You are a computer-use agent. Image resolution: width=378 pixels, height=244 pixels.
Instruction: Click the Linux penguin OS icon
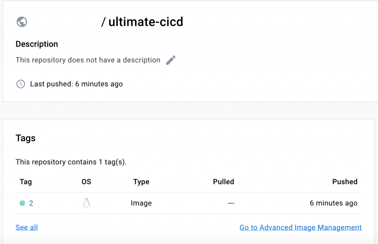(x=86, y=203)
